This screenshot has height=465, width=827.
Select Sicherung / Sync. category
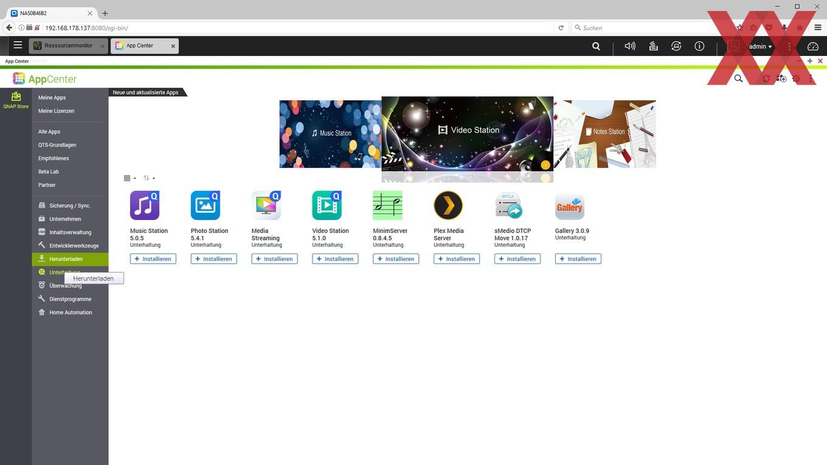click(70, 205)
